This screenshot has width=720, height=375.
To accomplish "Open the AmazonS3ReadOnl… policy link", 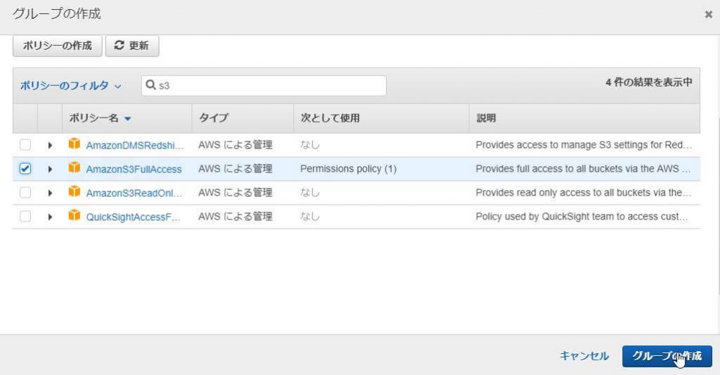I will [134, 193].
